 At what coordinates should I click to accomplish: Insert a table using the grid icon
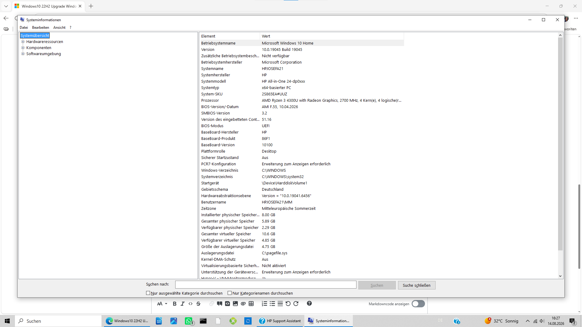click(x=251, y=304)
